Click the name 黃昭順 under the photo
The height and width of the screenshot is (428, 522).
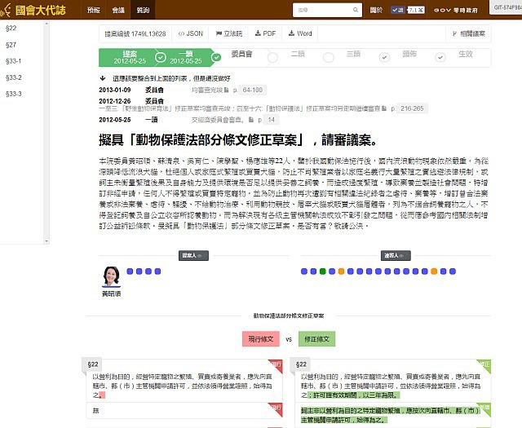click(112, 293)
